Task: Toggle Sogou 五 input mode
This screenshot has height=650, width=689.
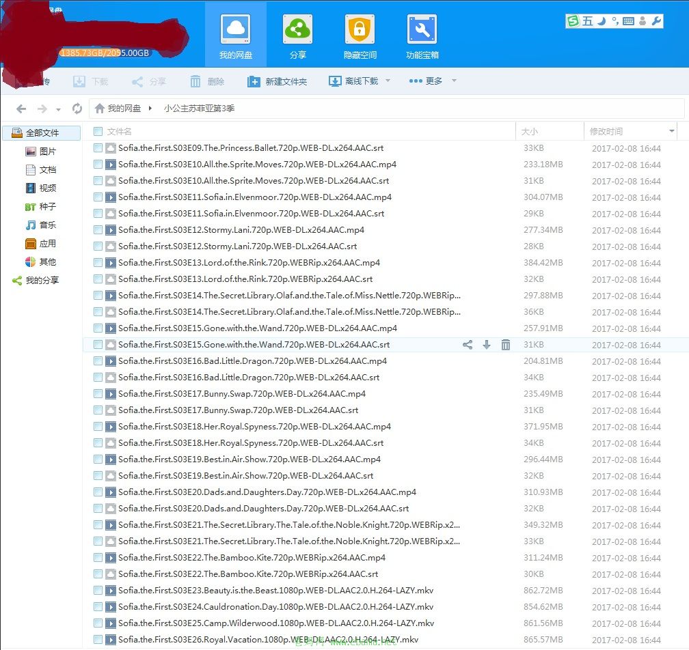Action: pyautogui.click(x=588, y=21)
